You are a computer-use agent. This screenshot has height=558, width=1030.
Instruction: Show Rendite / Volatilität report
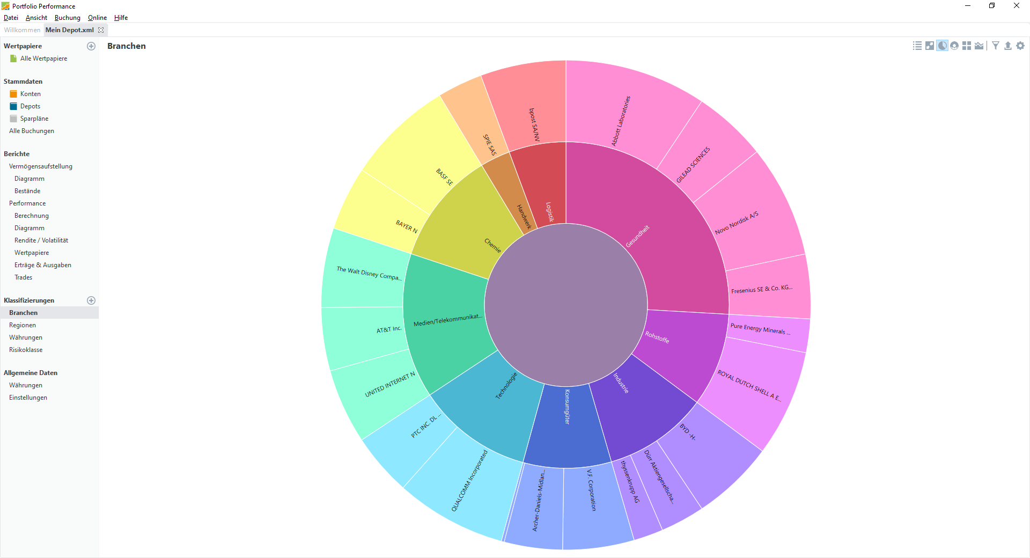tap(41, 240)
